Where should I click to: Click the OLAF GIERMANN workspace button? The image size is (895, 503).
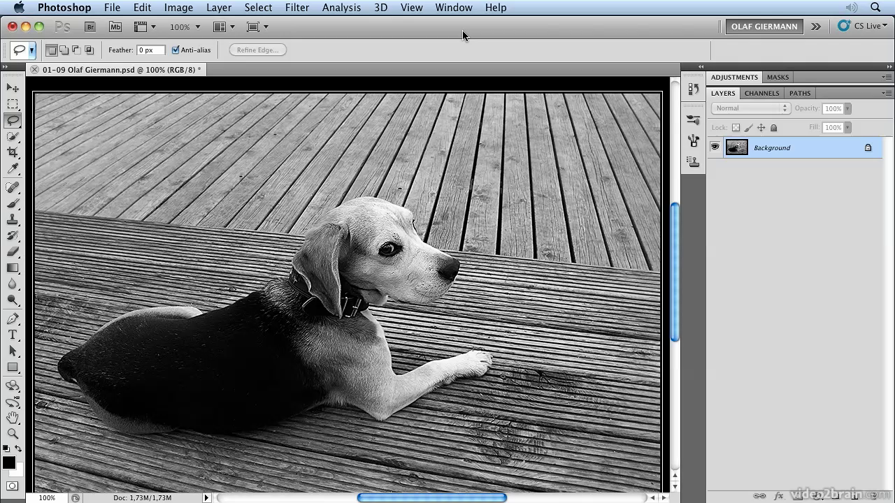pyautogui.click(x=764, y=27)
